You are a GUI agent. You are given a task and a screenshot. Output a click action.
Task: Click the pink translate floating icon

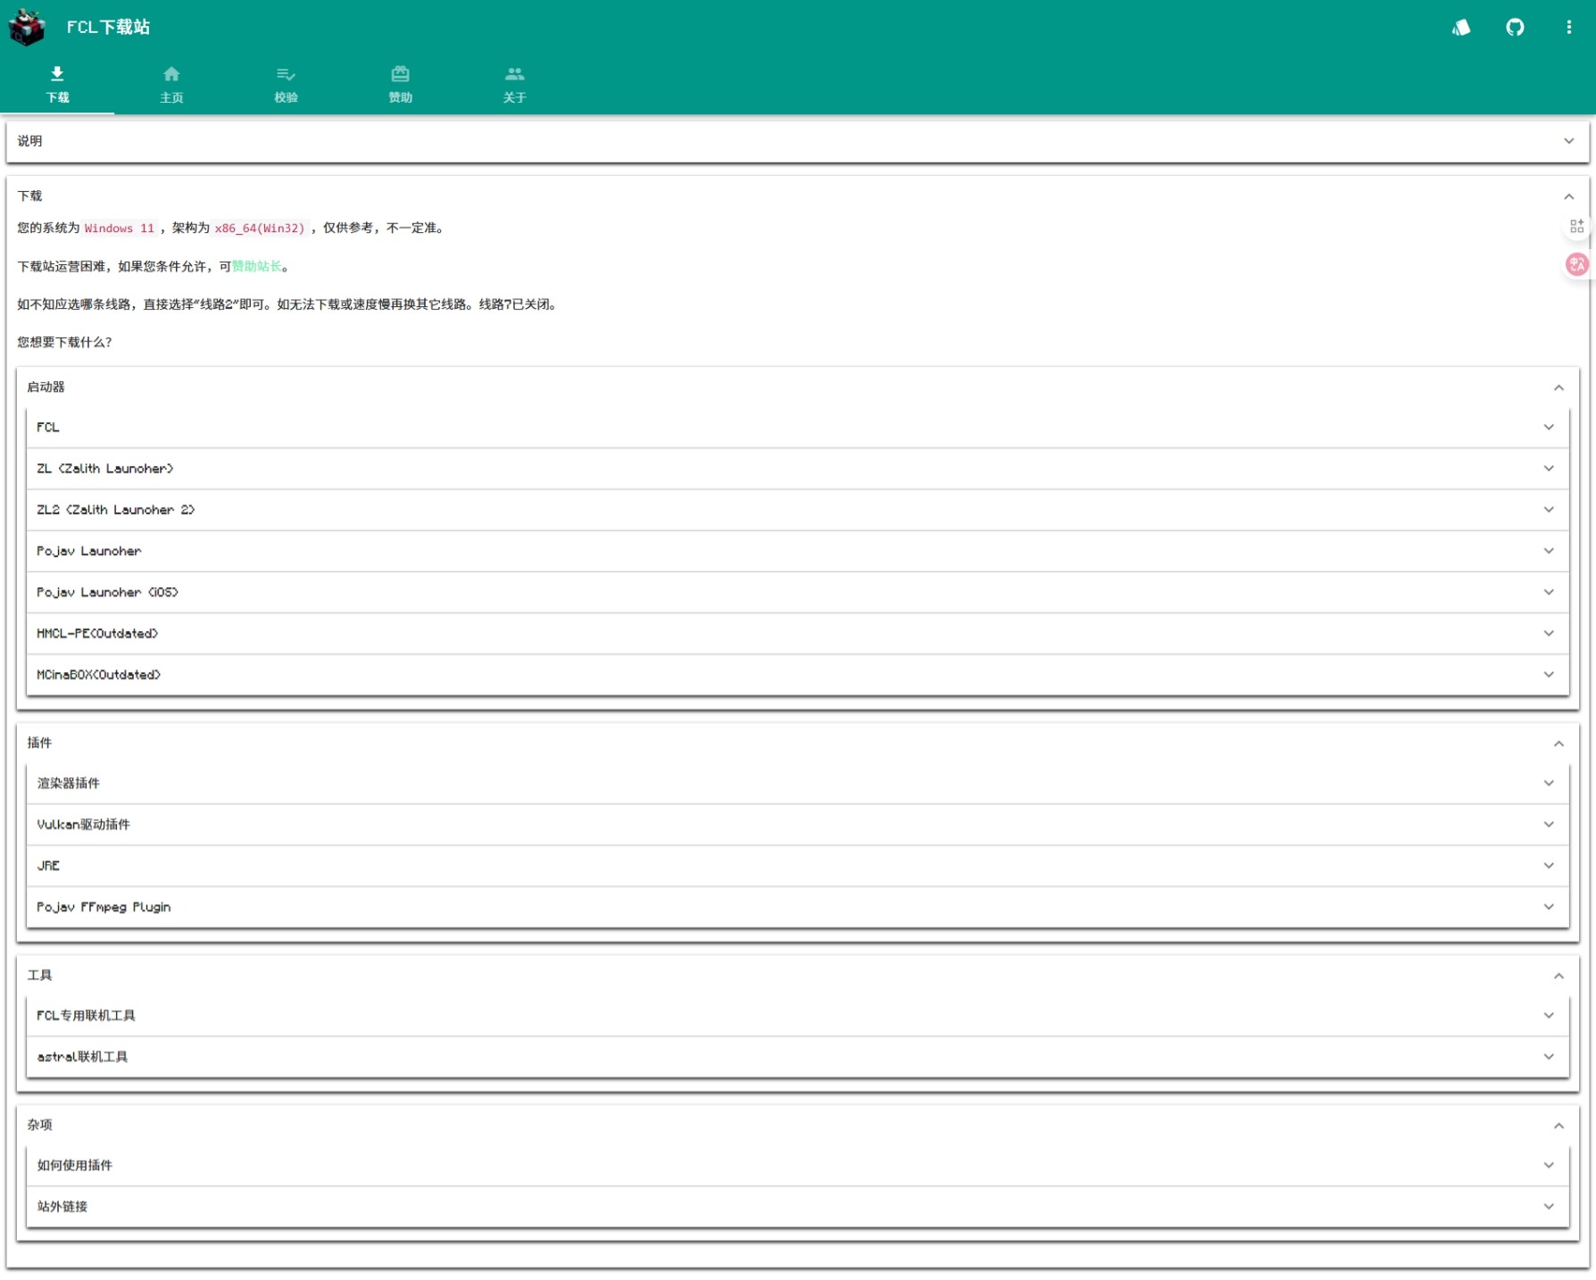click(x=1576, y=264)
